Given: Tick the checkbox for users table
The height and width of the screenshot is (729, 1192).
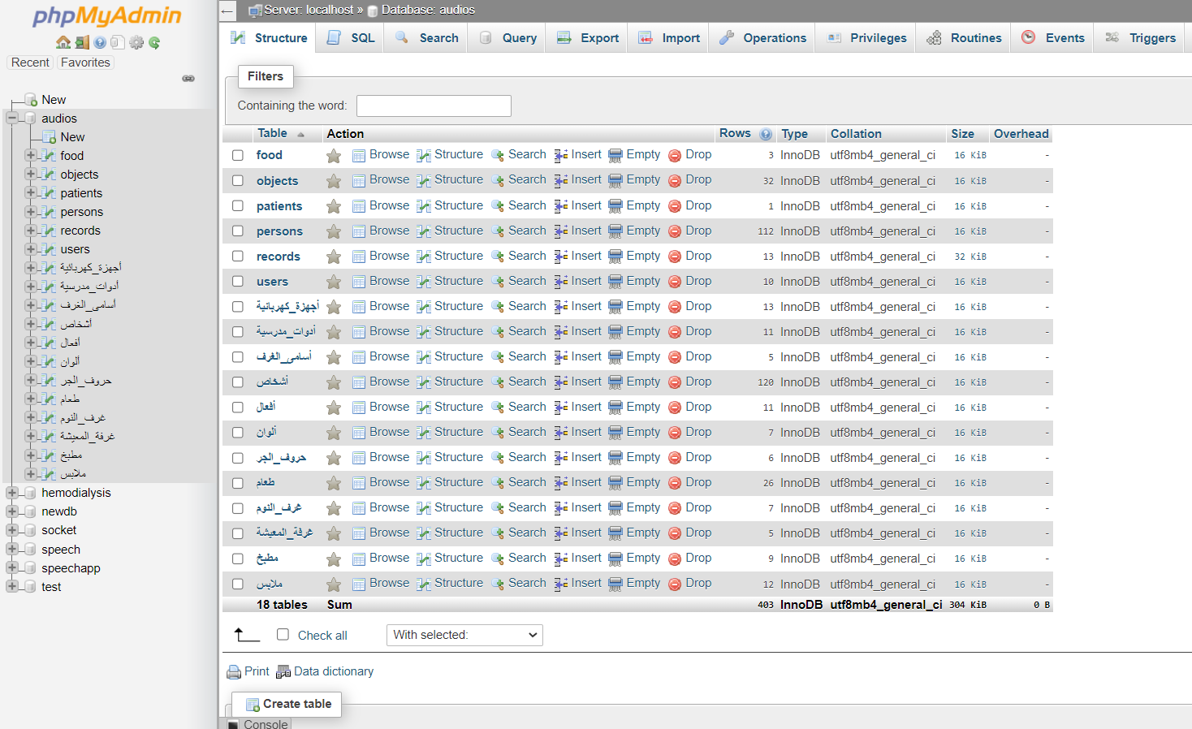Looking at the screenshot, I should (238, 281).
